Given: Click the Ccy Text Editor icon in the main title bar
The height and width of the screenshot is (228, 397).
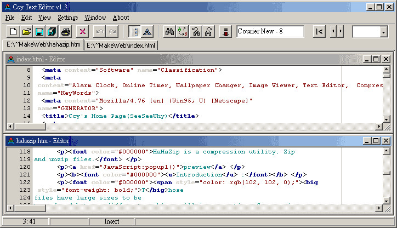Looking at the screenshot, I should (8, 7).
